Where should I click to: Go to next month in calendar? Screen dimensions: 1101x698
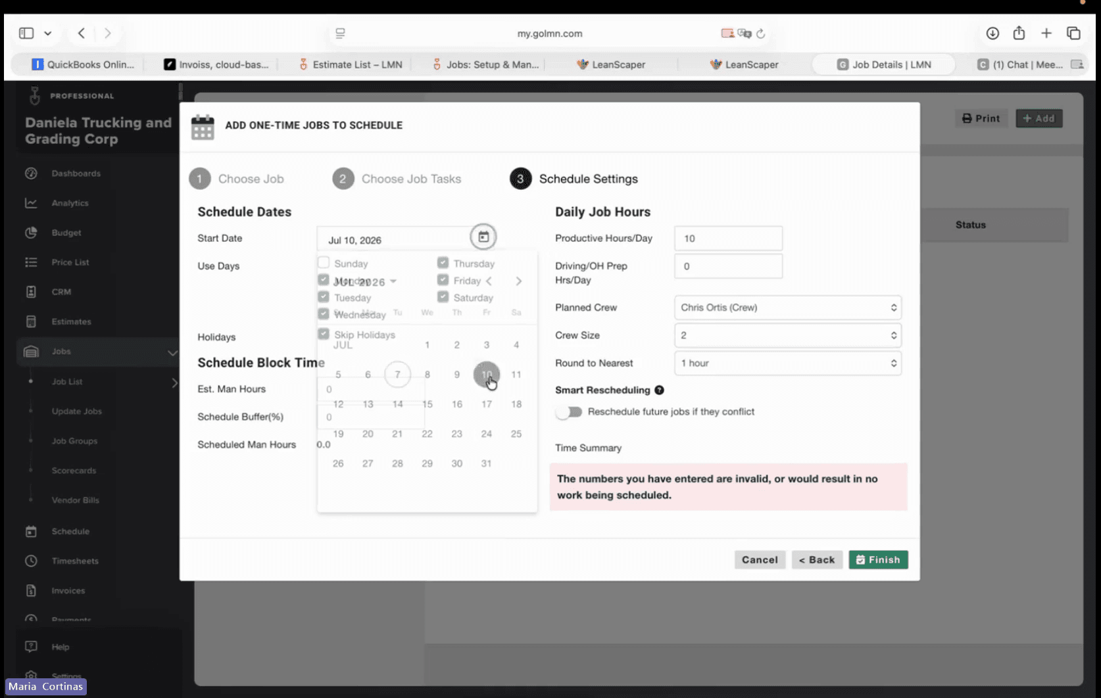(518, 281)
